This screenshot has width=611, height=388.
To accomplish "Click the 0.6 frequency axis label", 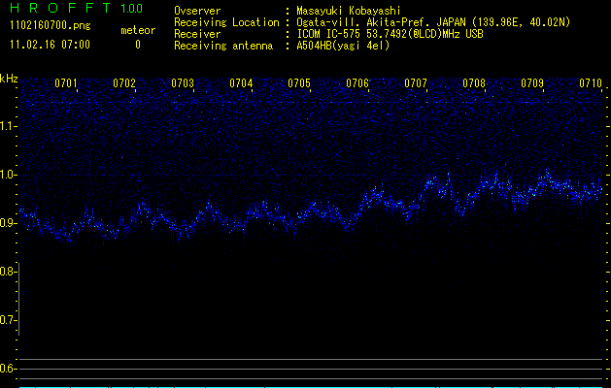I will (9, 369).
